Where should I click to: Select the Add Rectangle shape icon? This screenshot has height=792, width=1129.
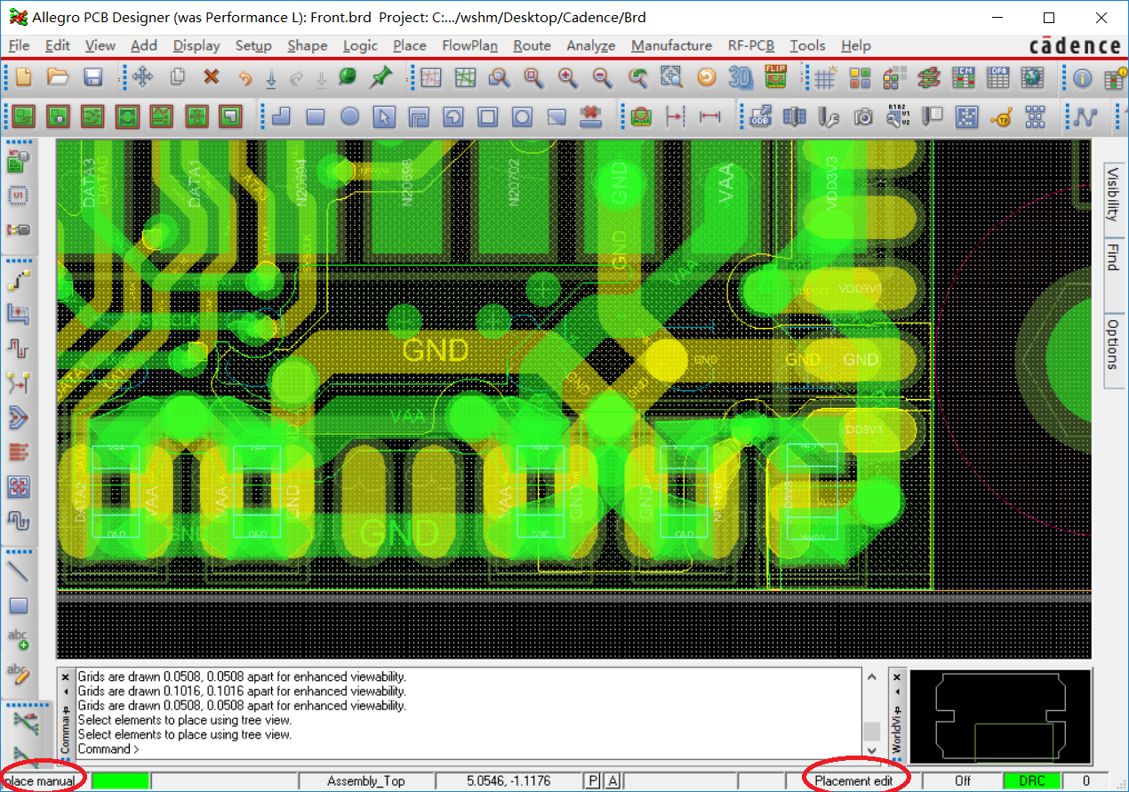pyautogui.click(x=315, y=116)
